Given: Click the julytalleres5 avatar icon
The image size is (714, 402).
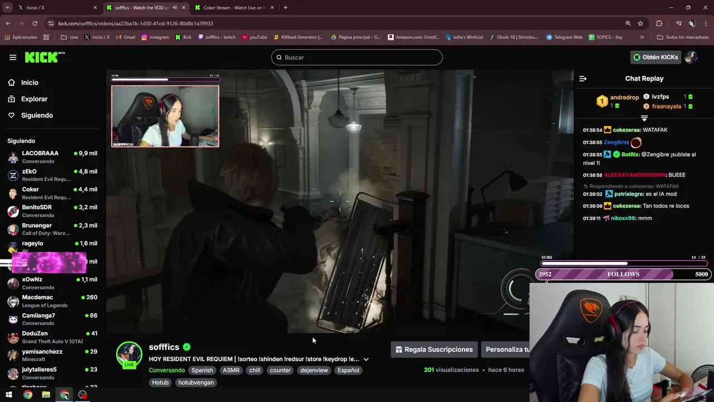Looking at the screenshot, I should coord(13,373).
